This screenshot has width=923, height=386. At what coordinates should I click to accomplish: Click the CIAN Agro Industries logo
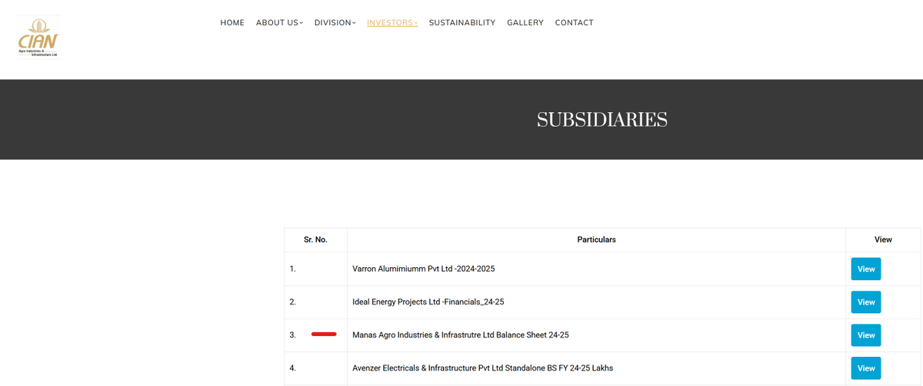click(38, 37)
